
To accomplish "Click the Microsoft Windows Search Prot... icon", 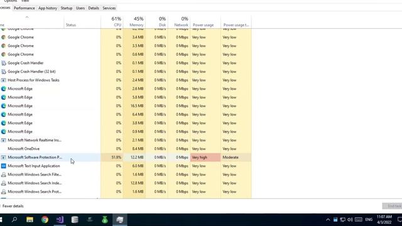I will [3, 191].
